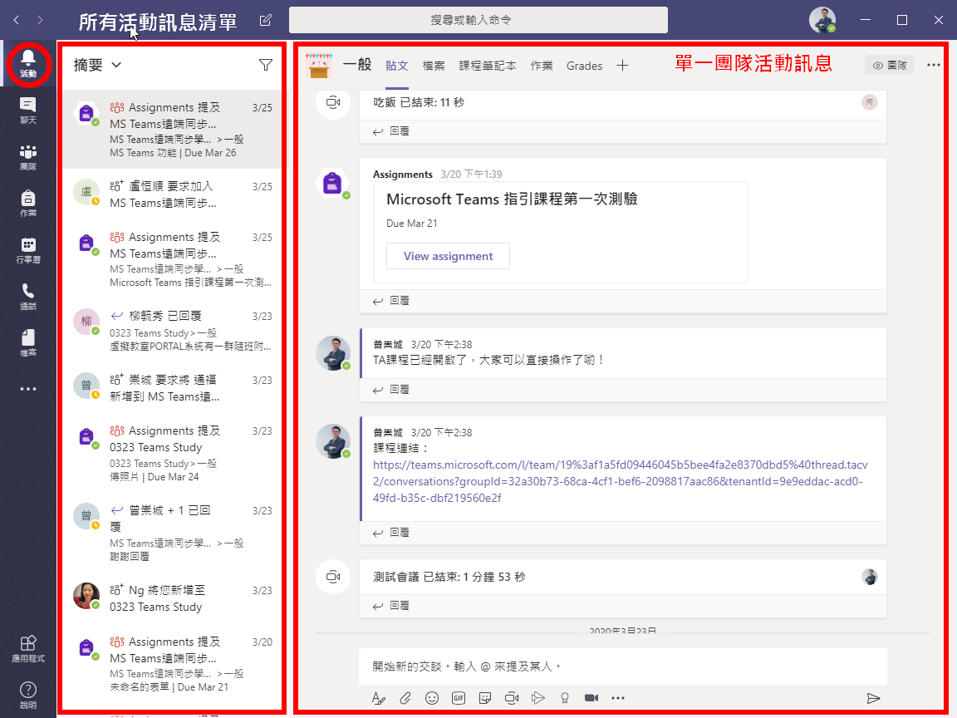Open channel more options ellipsis
957x718 pixels.
point(933,65)
